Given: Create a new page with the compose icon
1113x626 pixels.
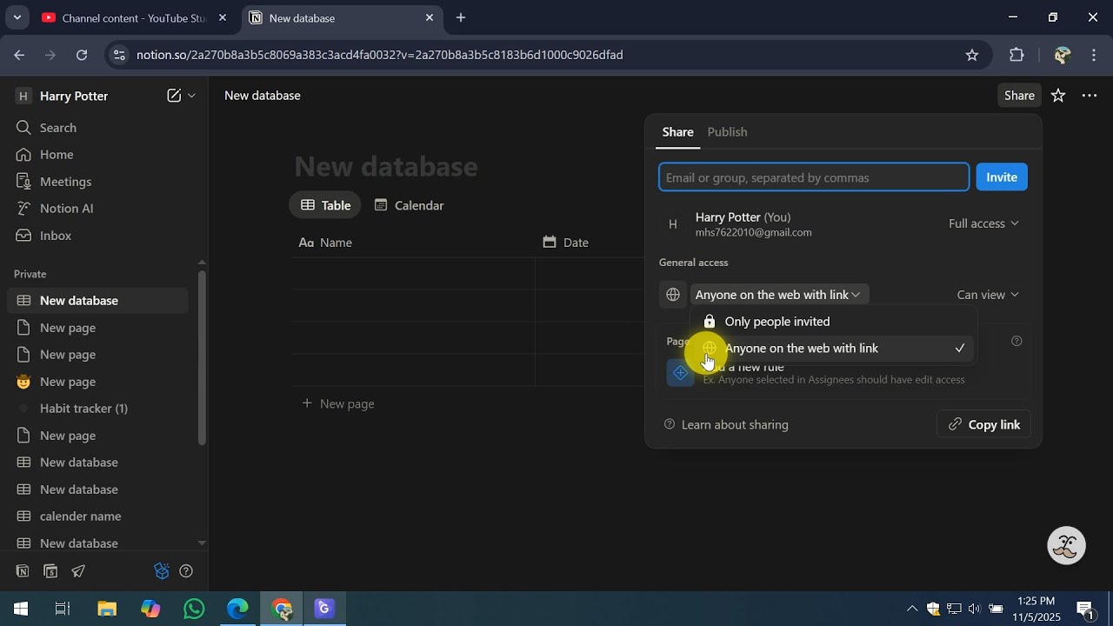Looking at the screenshot, I should [174, 96].
